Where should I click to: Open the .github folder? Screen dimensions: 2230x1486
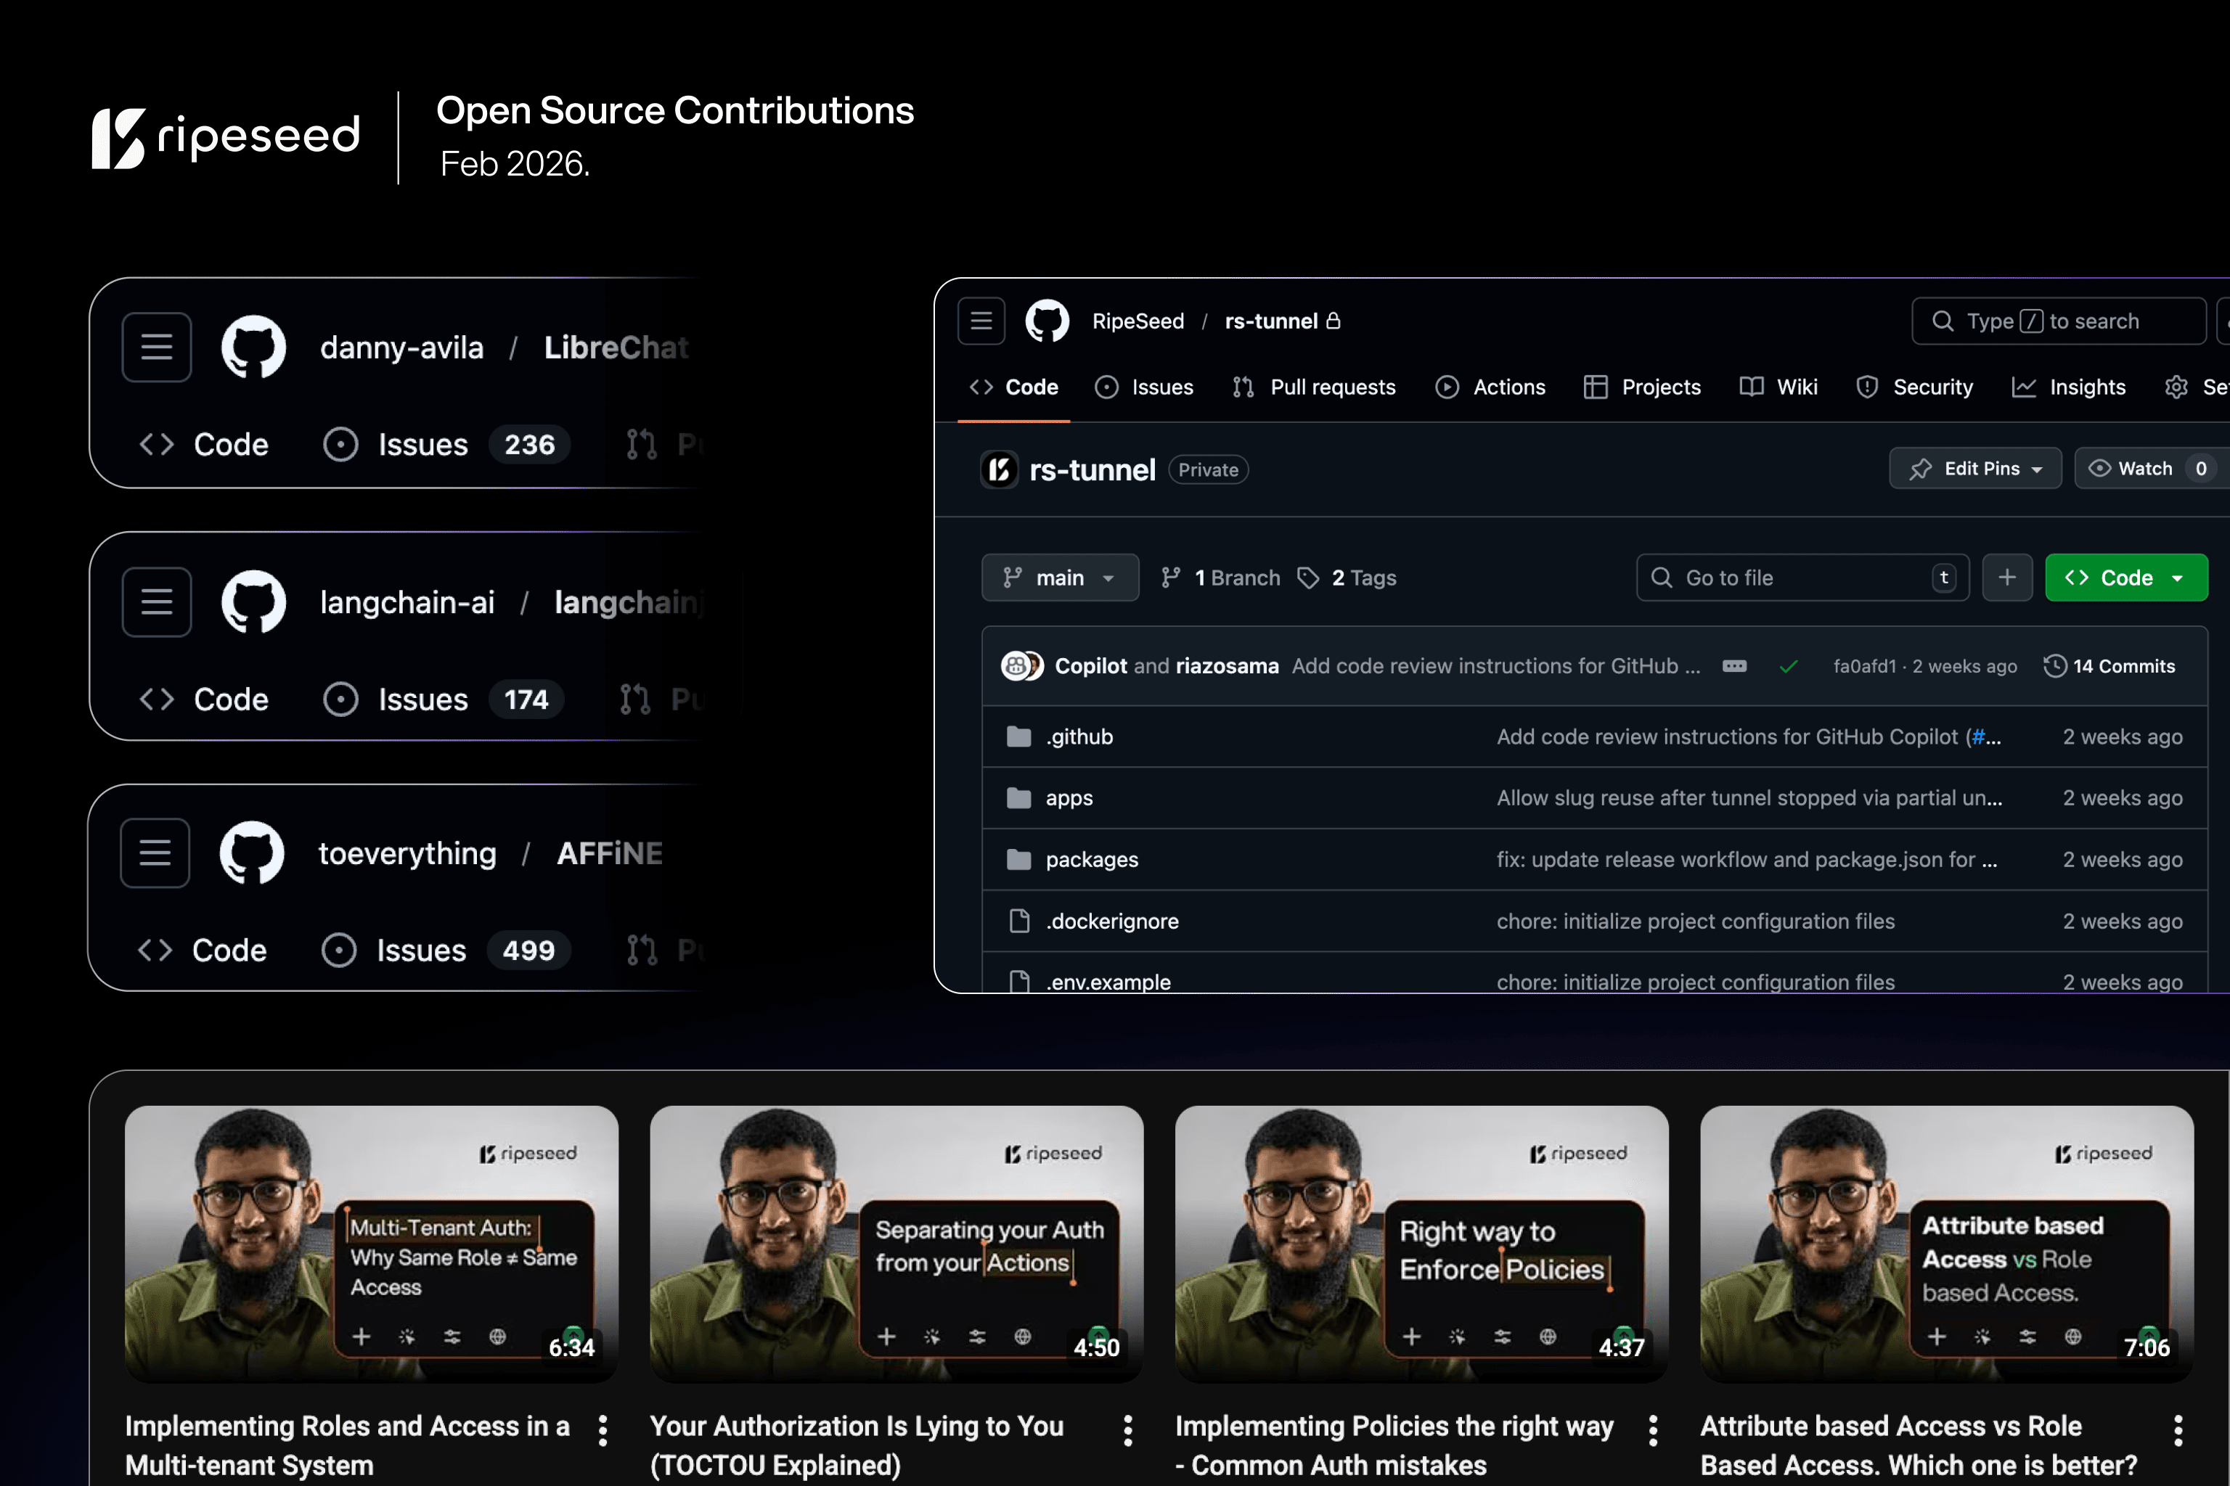click(x=1079, y=736)
